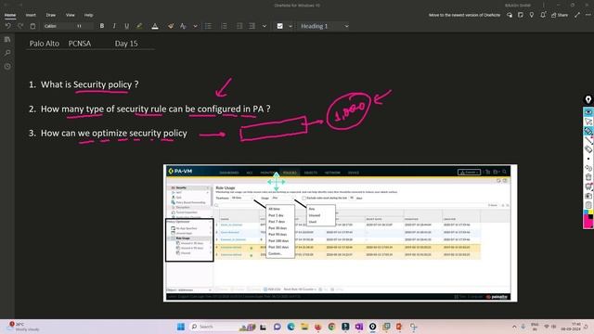594x334 pixels.
Task: Select the embedded PA-VM screenshot image
Action: [340, 233]
